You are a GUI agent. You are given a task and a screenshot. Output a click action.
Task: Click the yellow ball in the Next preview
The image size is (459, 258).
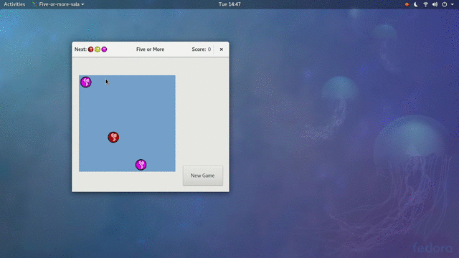point(98,49)
